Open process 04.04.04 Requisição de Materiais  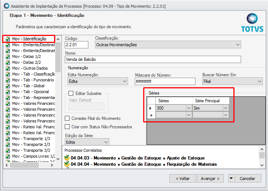[x=144, y=164]
